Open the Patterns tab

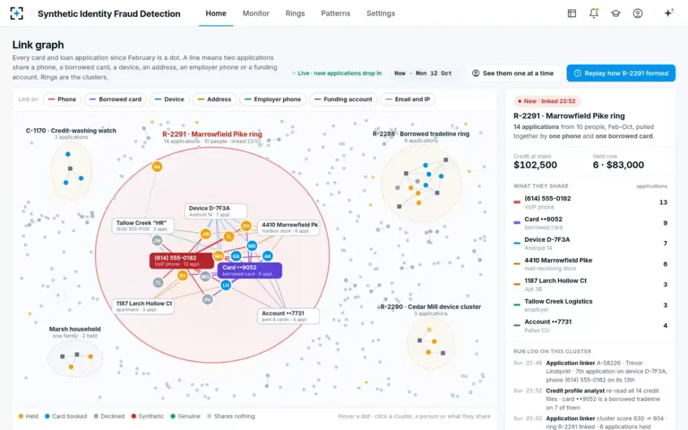coord(335,13)
